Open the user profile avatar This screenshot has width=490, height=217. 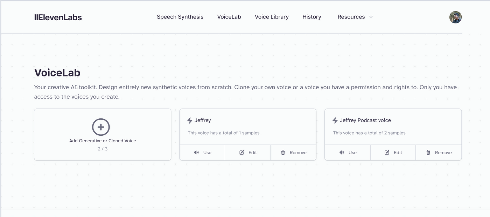455,17
